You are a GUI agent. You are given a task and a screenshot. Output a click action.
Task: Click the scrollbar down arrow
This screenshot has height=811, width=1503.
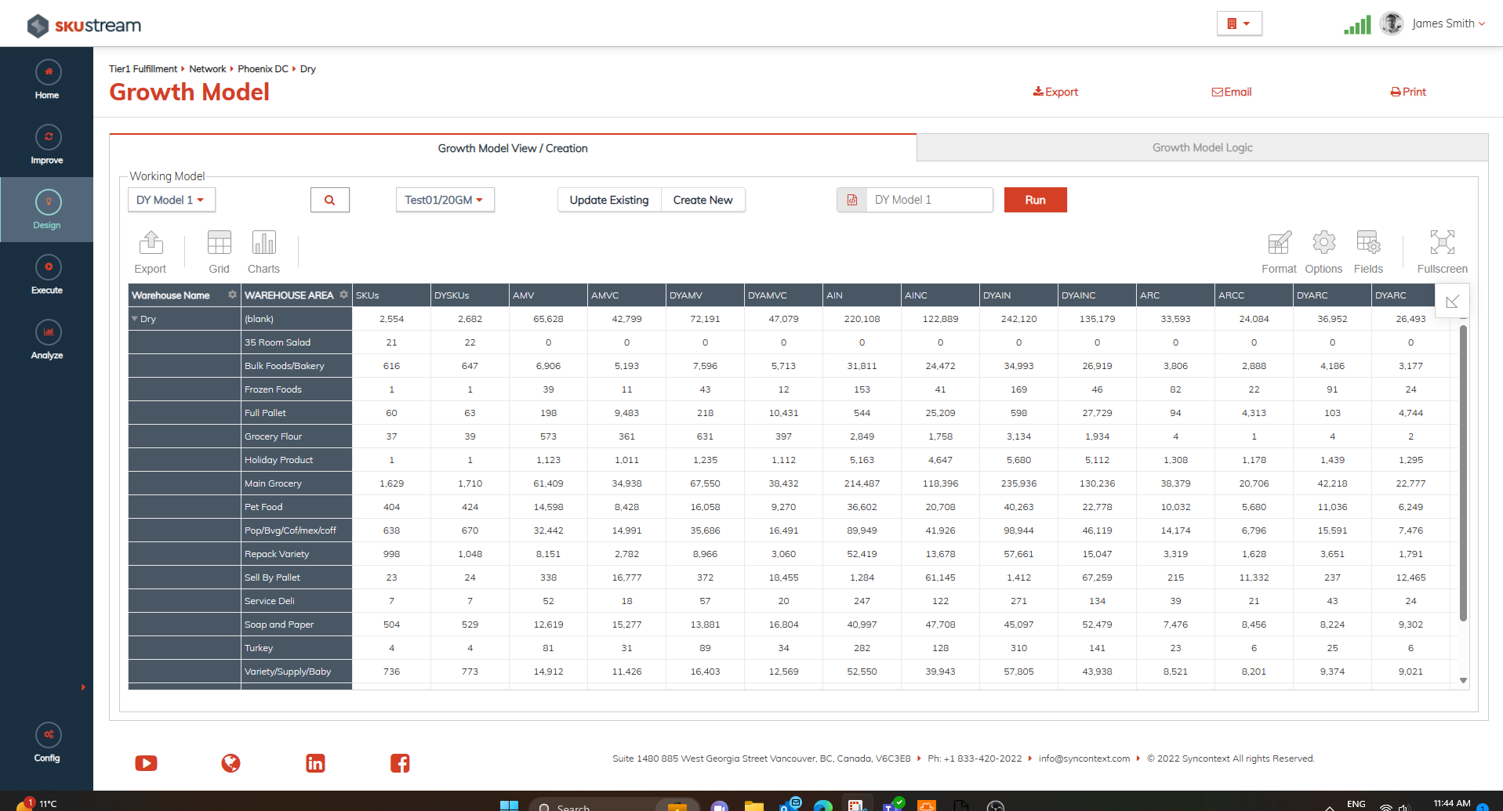[1463, 680]
